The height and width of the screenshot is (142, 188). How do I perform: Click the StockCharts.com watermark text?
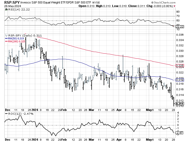[164, 2]
